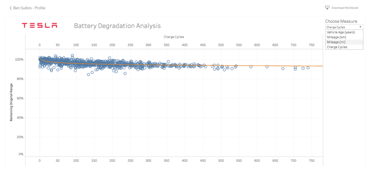Image resolution: width=369 pixels, height=170 pixels.
Task: Click the Download Workbook text link
Action: point(345,8)
